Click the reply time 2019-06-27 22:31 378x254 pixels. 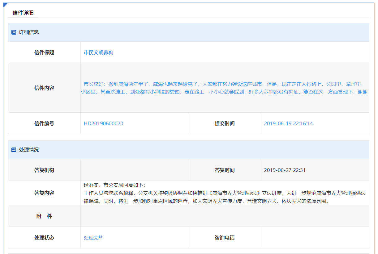(285, 170)
